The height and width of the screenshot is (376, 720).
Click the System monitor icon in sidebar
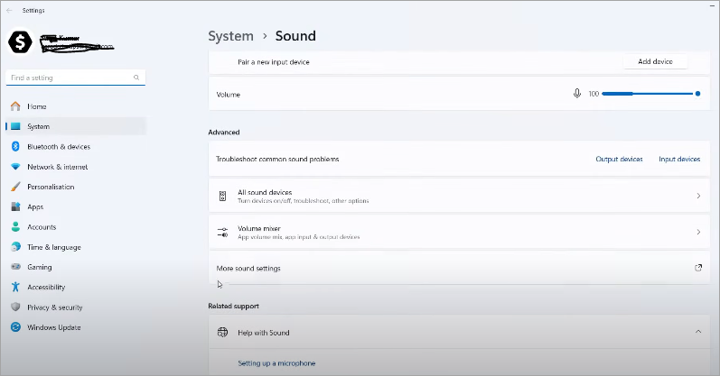(15, 126)
